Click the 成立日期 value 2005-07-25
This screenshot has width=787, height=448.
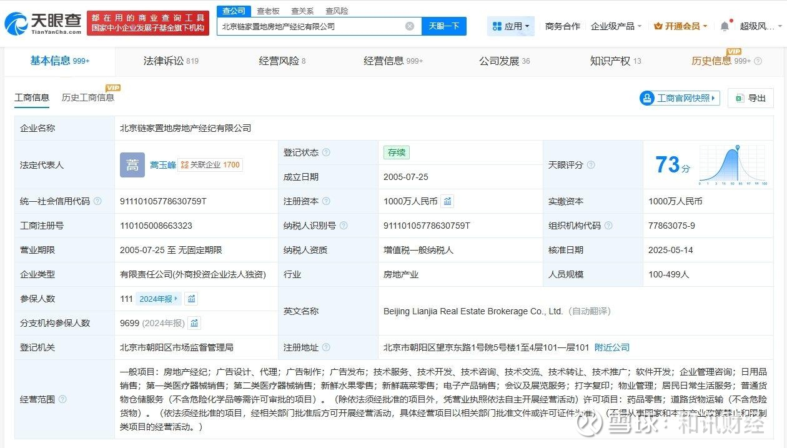click(406, 177)
